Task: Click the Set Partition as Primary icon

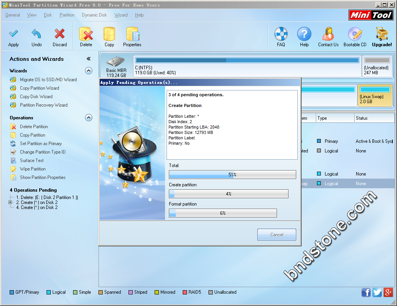Action: [13, 144]
